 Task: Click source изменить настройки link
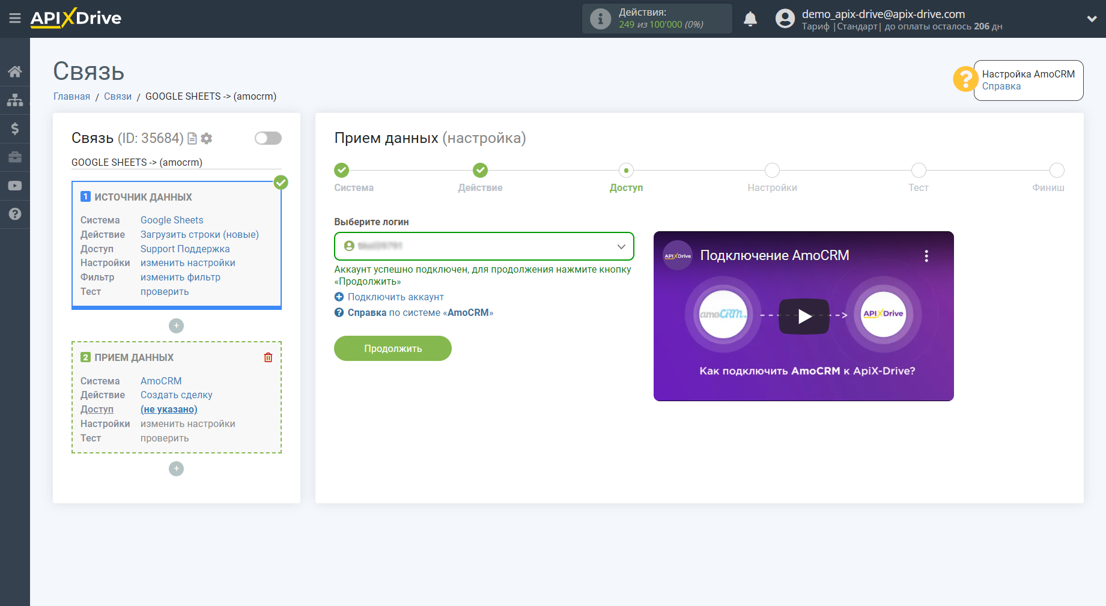click(x=188, y=263)
